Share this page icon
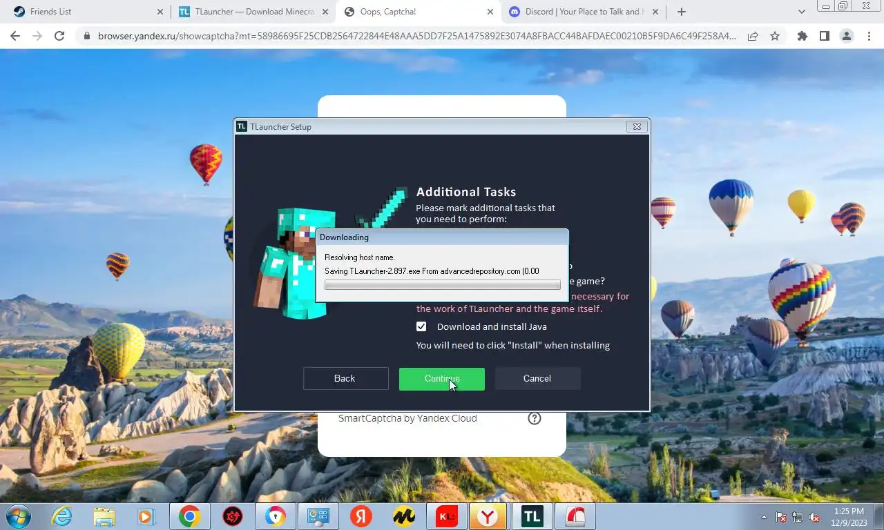884x530 pixels. [x=753, y=36]
